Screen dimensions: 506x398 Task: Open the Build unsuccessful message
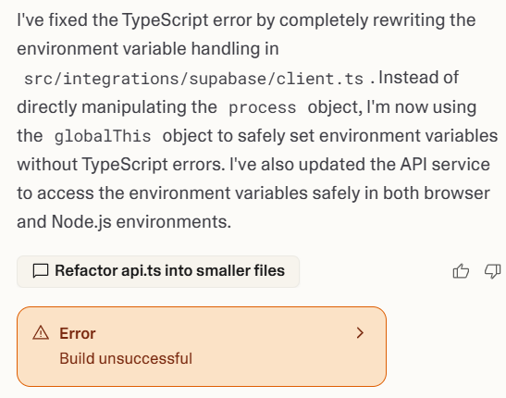tap(126, 358)
